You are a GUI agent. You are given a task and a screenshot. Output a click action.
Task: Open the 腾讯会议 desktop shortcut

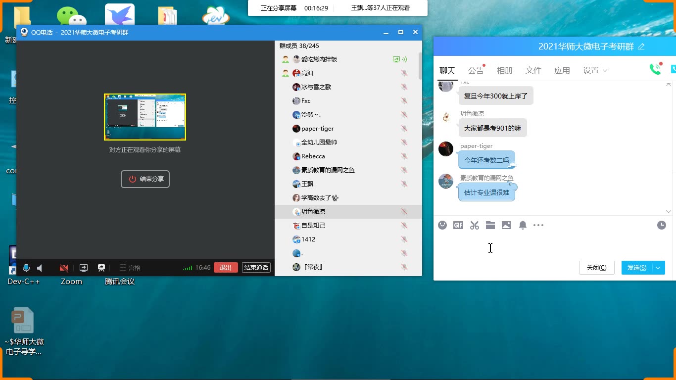click(x=120, y=281)
